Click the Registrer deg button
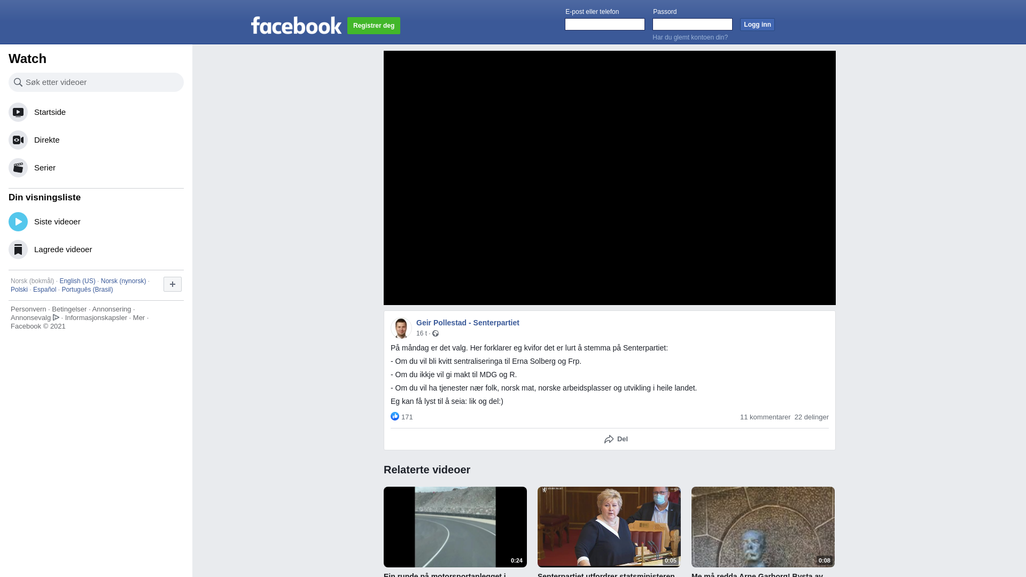This screenshot has width=1026, height=577. (374, 26)
